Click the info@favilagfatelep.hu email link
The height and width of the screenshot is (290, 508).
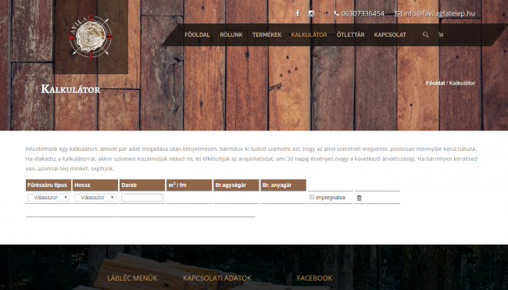(x=439, y=13)
